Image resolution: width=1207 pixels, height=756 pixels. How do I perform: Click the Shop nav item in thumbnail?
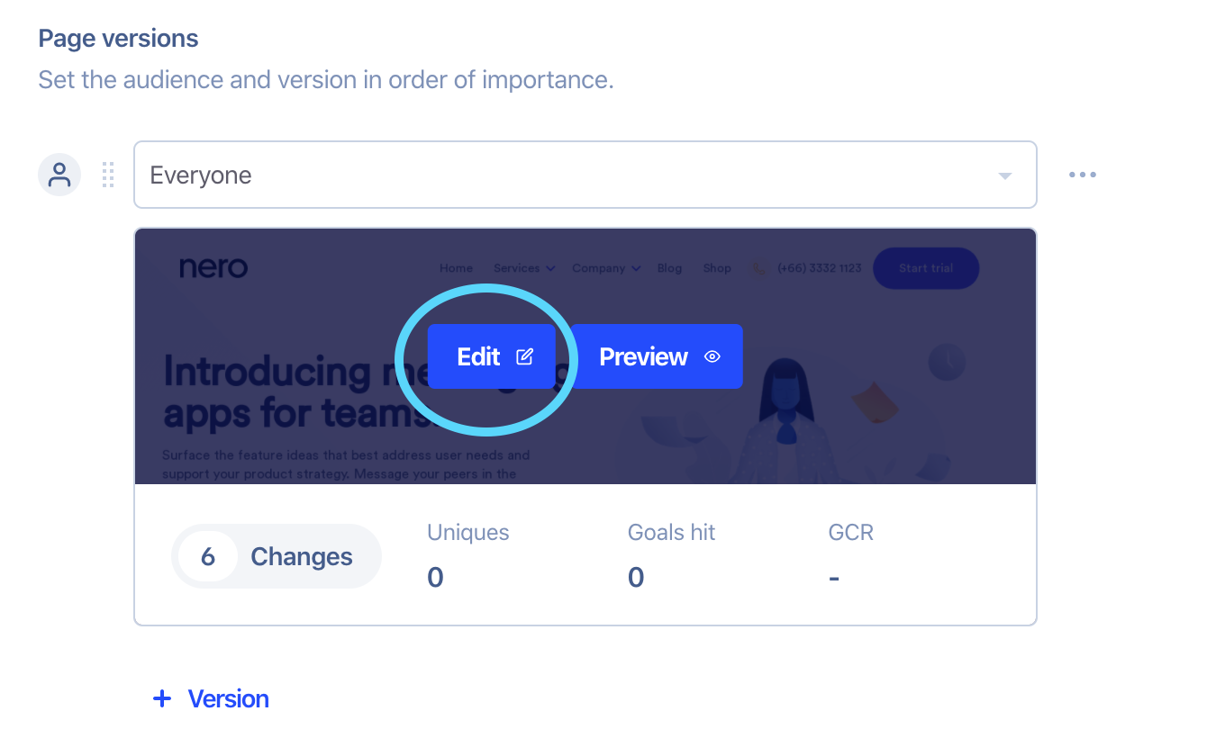point(717,268)
